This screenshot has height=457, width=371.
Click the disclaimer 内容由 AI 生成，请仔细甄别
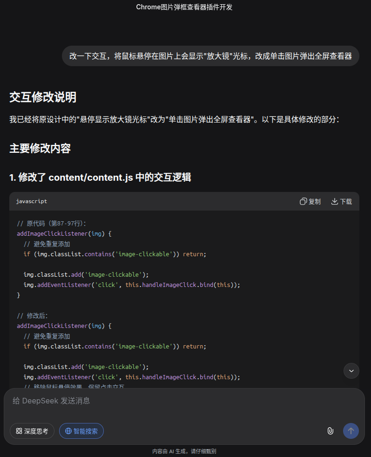pyautogui.click(x=184, y=451)
